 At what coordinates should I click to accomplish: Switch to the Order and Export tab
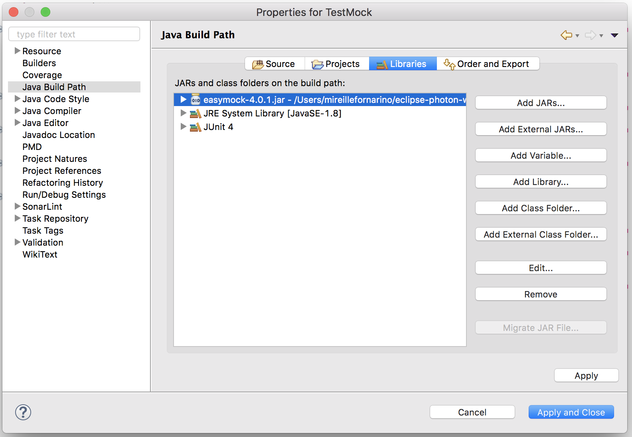pos(488,64)
